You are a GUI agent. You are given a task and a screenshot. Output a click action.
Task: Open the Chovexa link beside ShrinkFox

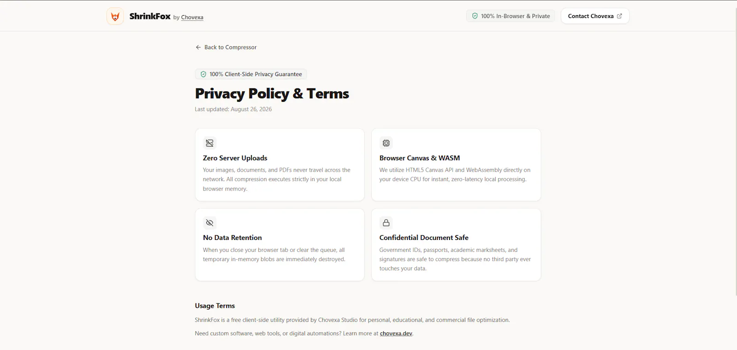click(192, 17)
